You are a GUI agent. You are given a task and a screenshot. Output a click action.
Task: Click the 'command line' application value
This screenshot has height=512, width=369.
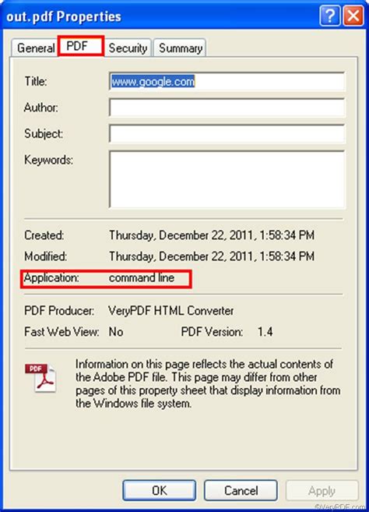[x=142, y=278]
